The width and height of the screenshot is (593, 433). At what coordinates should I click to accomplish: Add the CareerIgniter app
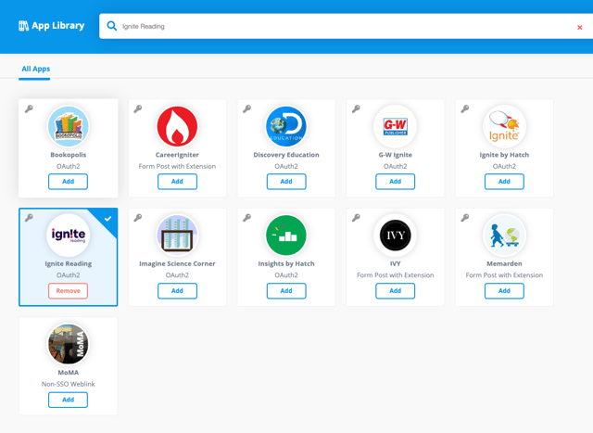pos(177,182)
